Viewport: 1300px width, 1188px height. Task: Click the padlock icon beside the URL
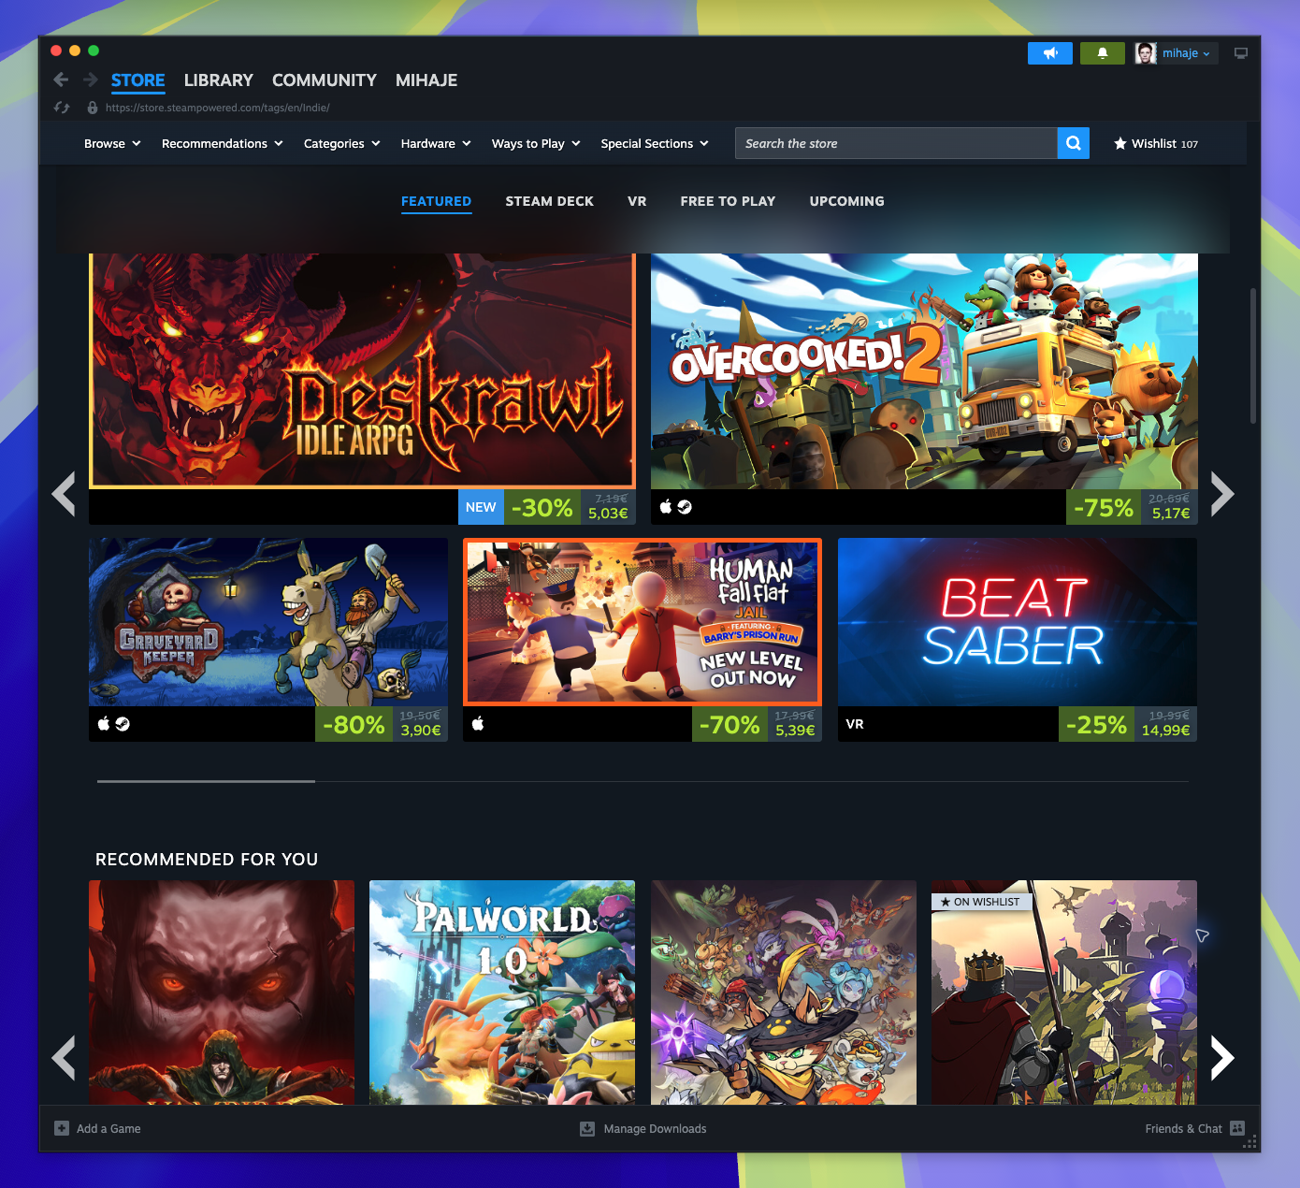(93, 108)
